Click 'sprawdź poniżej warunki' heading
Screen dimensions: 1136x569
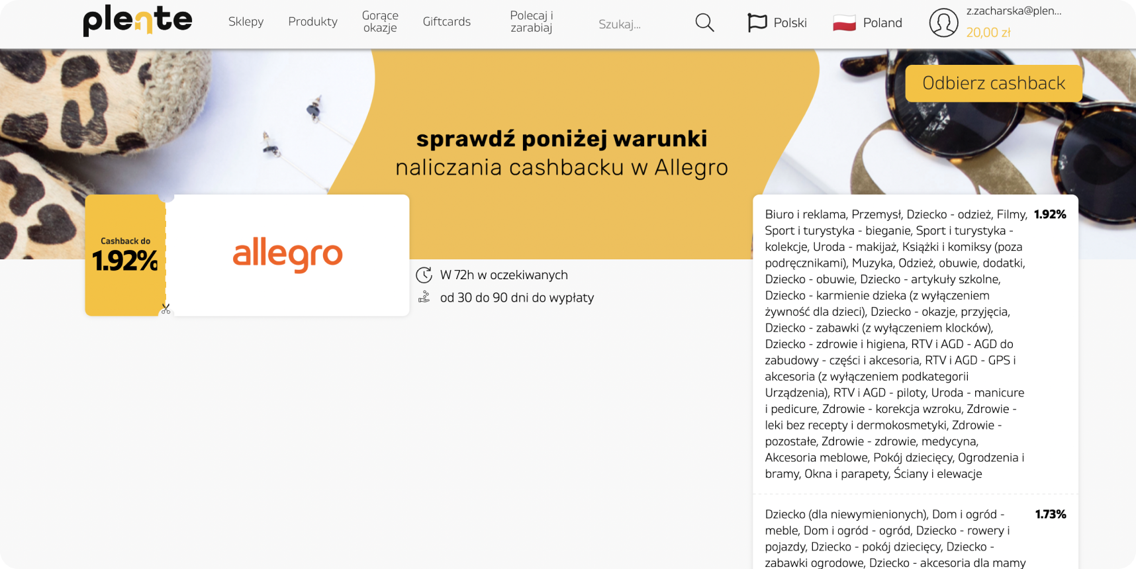tap(561, 139)
